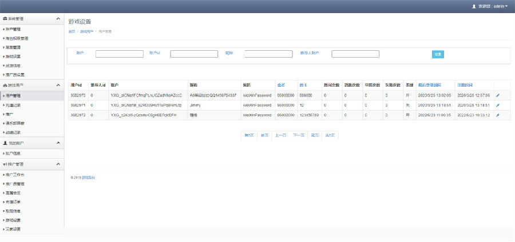Open the admin account dropdown
This screenshot has height=242, width=515.
pyautogui.click(x=493, y=6)
